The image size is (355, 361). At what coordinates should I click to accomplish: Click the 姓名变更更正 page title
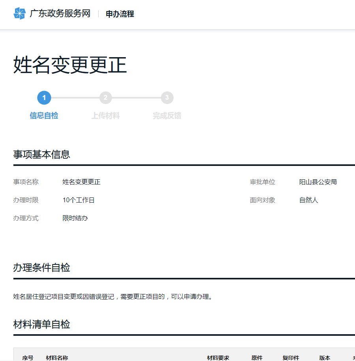70,65
